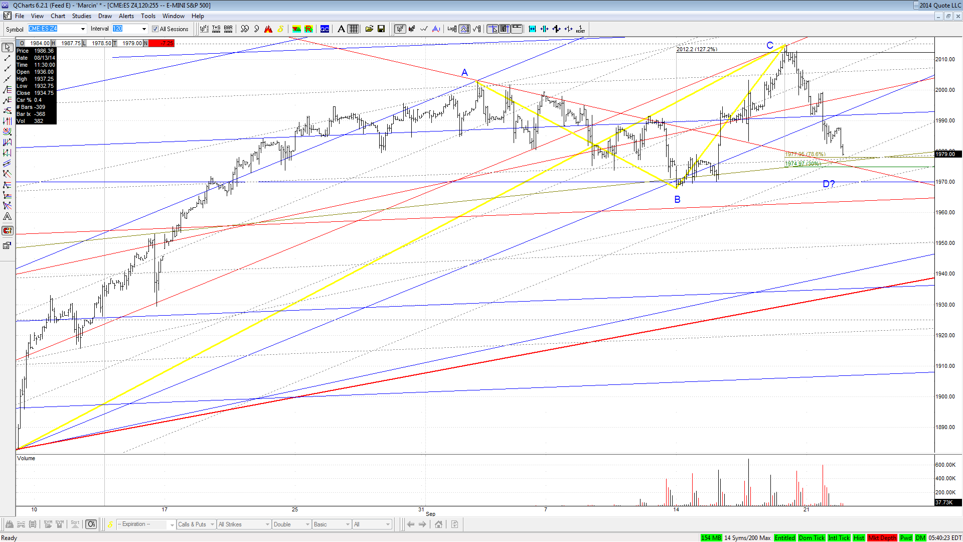Click the home icon in bottom toolbar

(438, 524)
